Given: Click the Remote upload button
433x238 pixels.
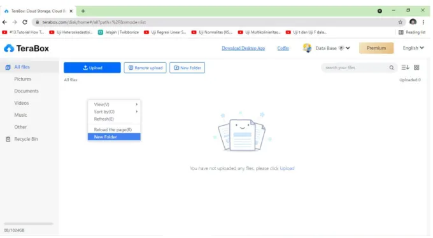Looking at the screenshot, I should 145,68.
